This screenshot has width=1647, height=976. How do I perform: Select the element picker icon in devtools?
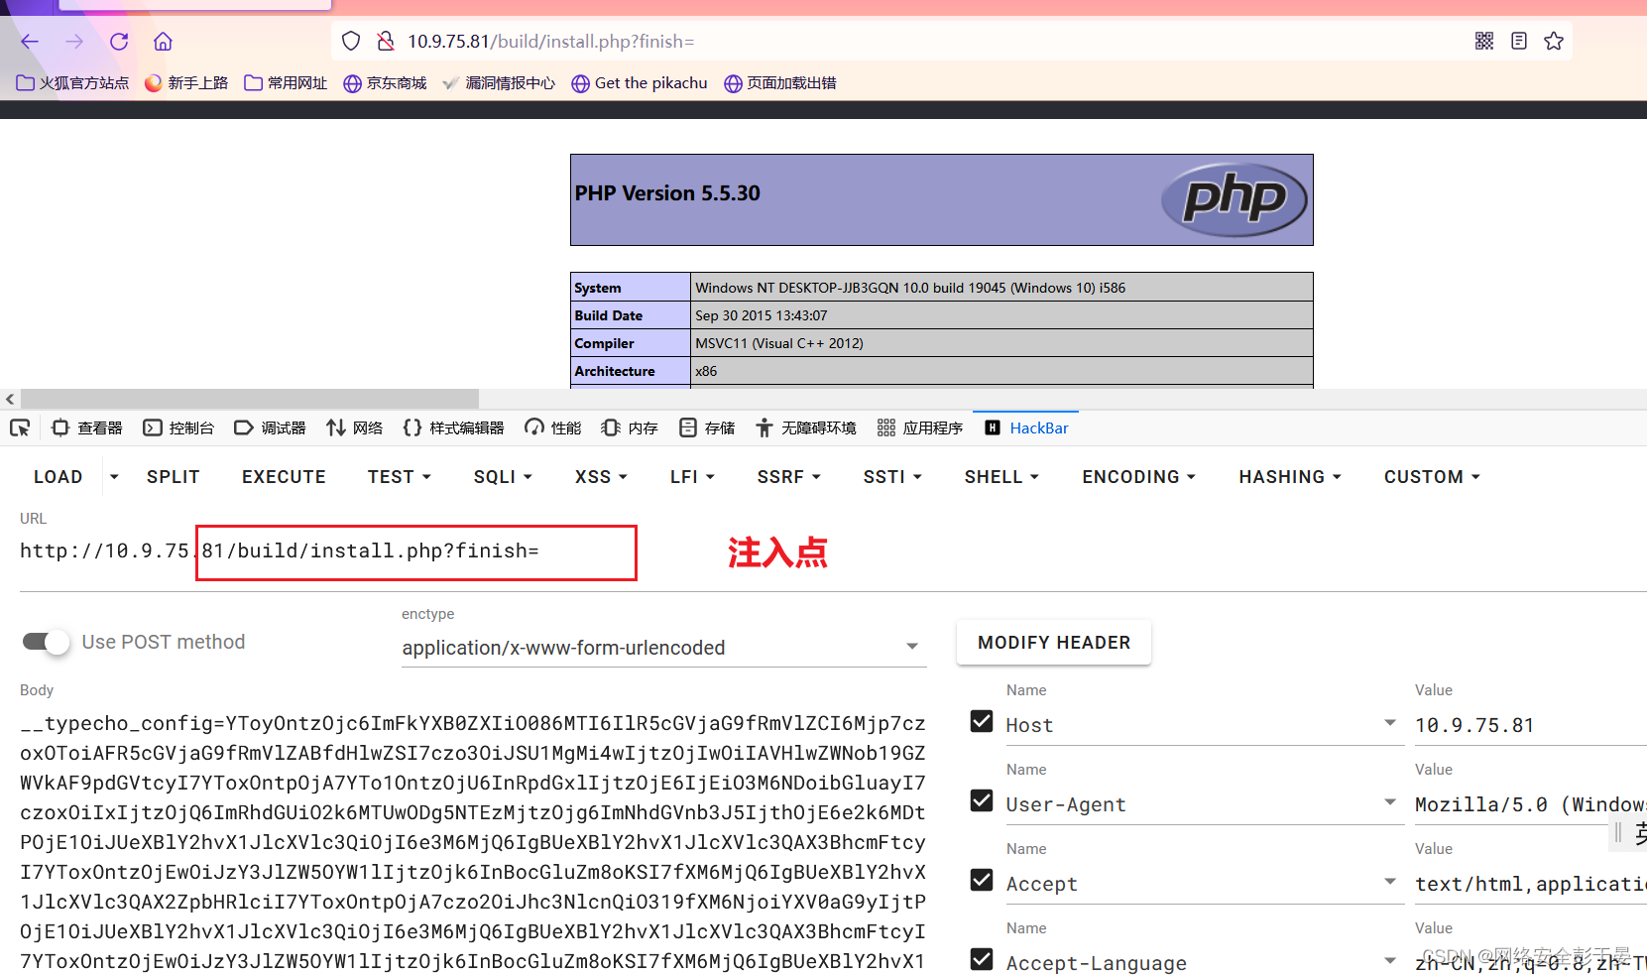(x=20, y=427)
